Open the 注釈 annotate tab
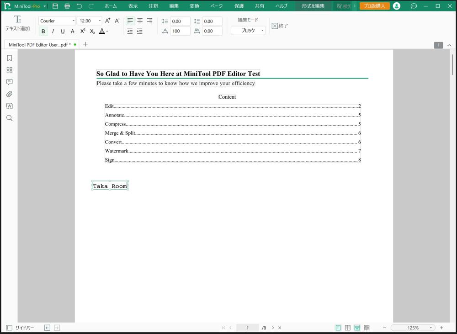This screenshot has height=334, width=457. [x=153, y=6]
